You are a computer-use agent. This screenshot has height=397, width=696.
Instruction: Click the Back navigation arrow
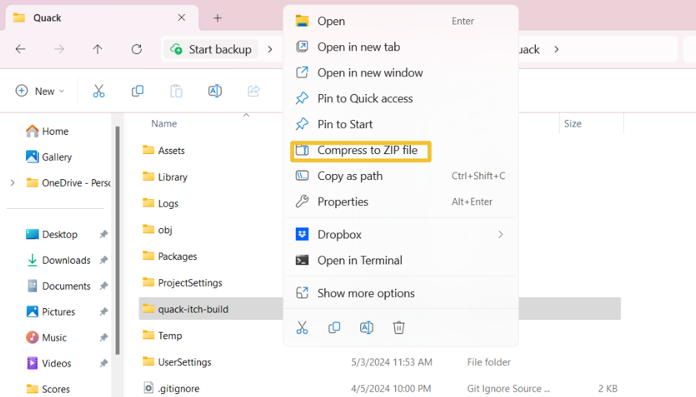coord(21,49)
